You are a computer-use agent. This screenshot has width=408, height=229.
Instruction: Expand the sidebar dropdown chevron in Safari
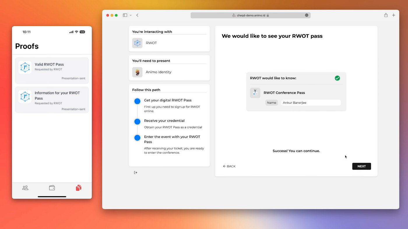pyautogui.click(x=131, y=15)
